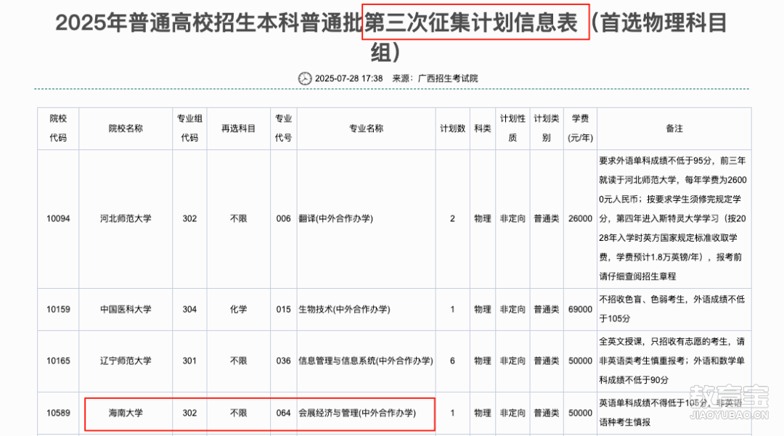
Task: Click the 计划类别 column header
Action: (547, 128)
